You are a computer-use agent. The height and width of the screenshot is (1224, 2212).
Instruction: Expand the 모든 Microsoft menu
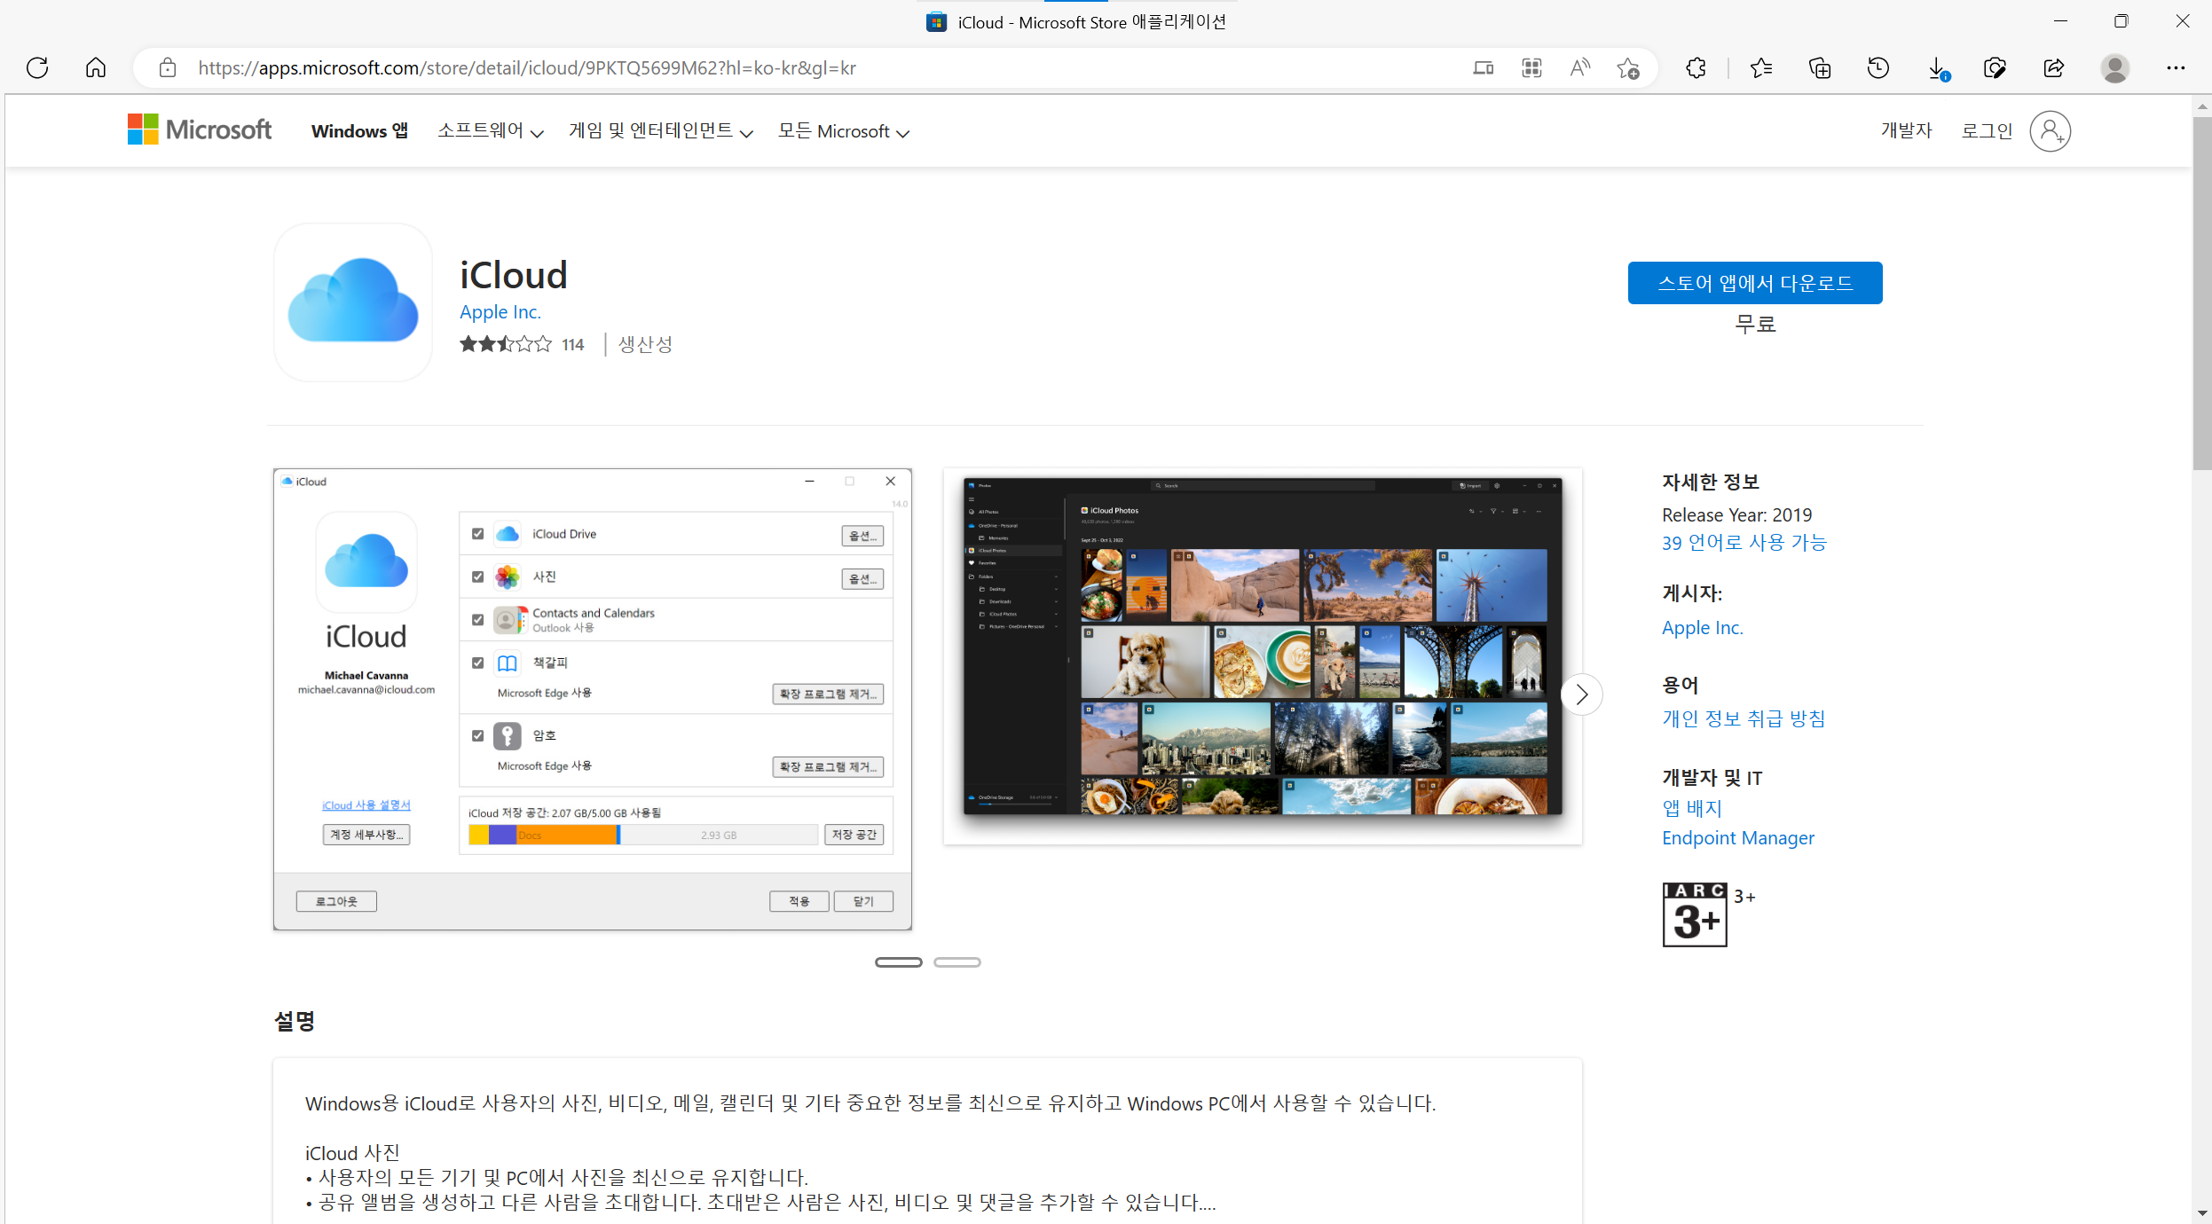[x=843, y=131]
